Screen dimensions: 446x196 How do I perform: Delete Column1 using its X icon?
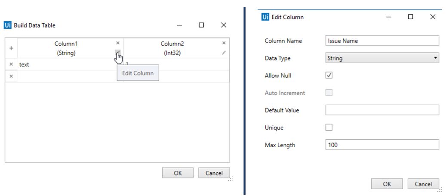(x=118, y=43)
